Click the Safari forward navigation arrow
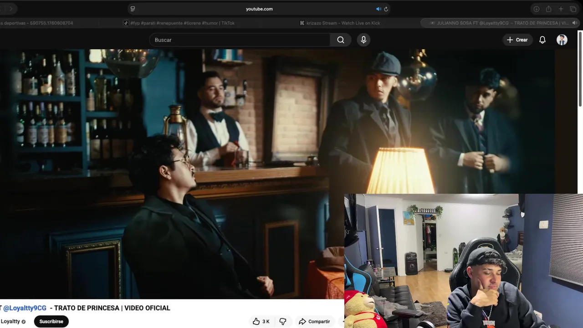This screenshot has height=328, width=583. coord(11,9)
